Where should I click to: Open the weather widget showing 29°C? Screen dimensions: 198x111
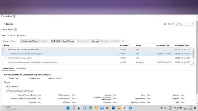coord(10,108)
